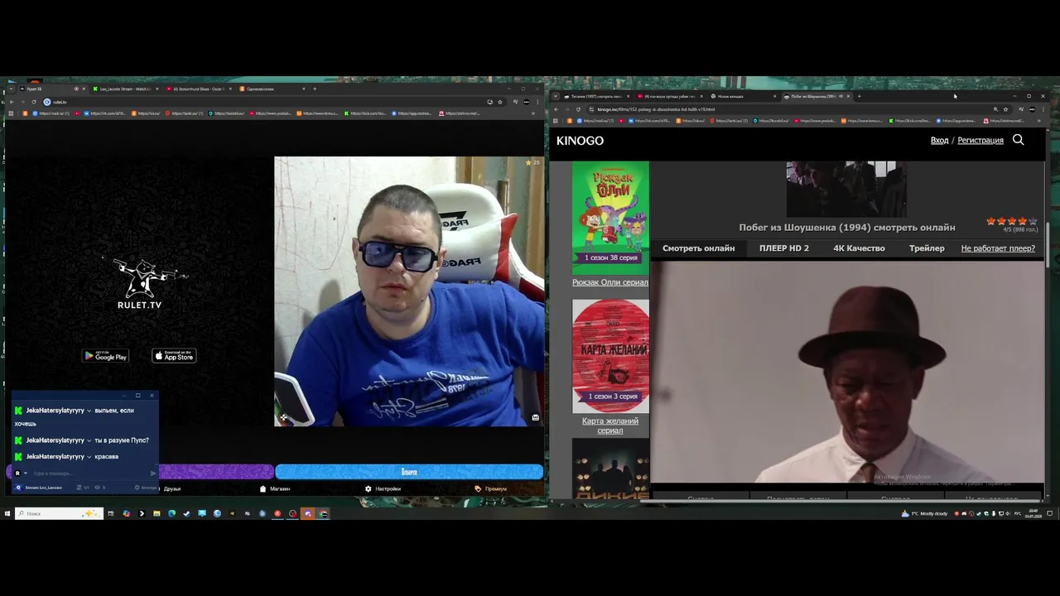Screen dimensions: 1060x596
Task: Bookmark the kinogo page with the star
Action: pos(1005,109)
